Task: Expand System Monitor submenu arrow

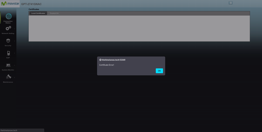Action: [14, 65]
